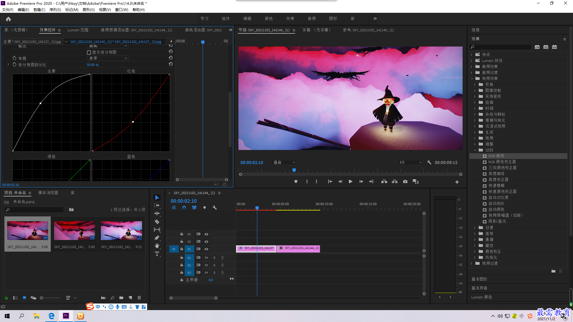
Task: Select the Hand tool
Action: pyautogui.click(x=157, y=246)
